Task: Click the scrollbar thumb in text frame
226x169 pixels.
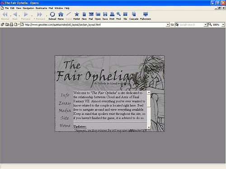Action: [149, 100]
